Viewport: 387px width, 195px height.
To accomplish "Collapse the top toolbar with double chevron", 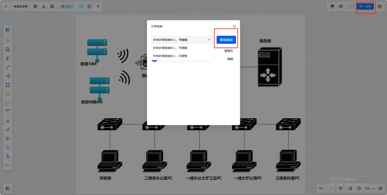I will point(98,6).
